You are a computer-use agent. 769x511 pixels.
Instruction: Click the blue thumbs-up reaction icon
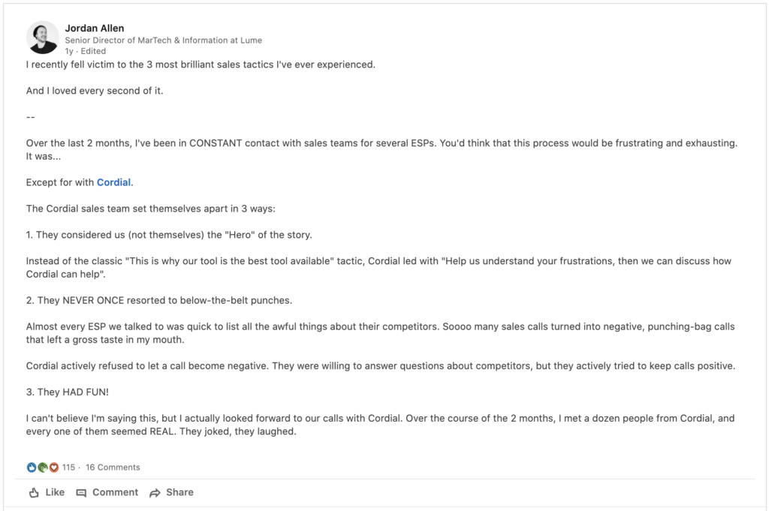coord(32,467)
